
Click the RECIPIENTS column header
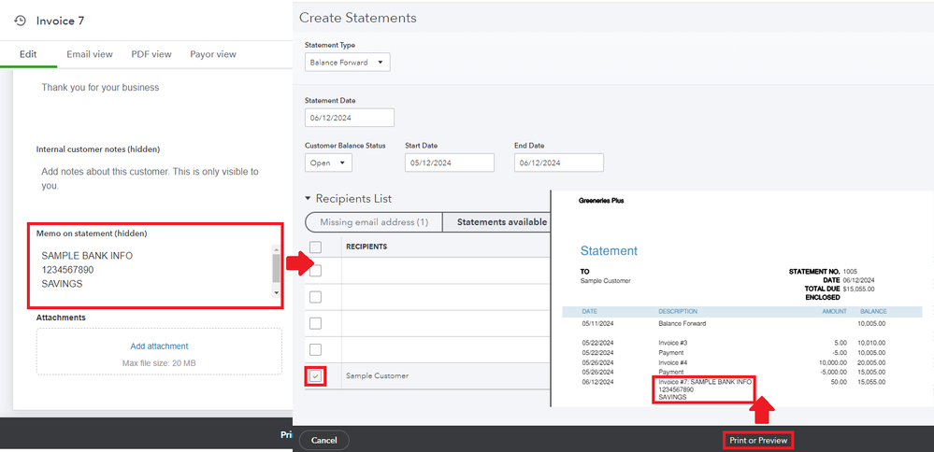tap(366, 247)
